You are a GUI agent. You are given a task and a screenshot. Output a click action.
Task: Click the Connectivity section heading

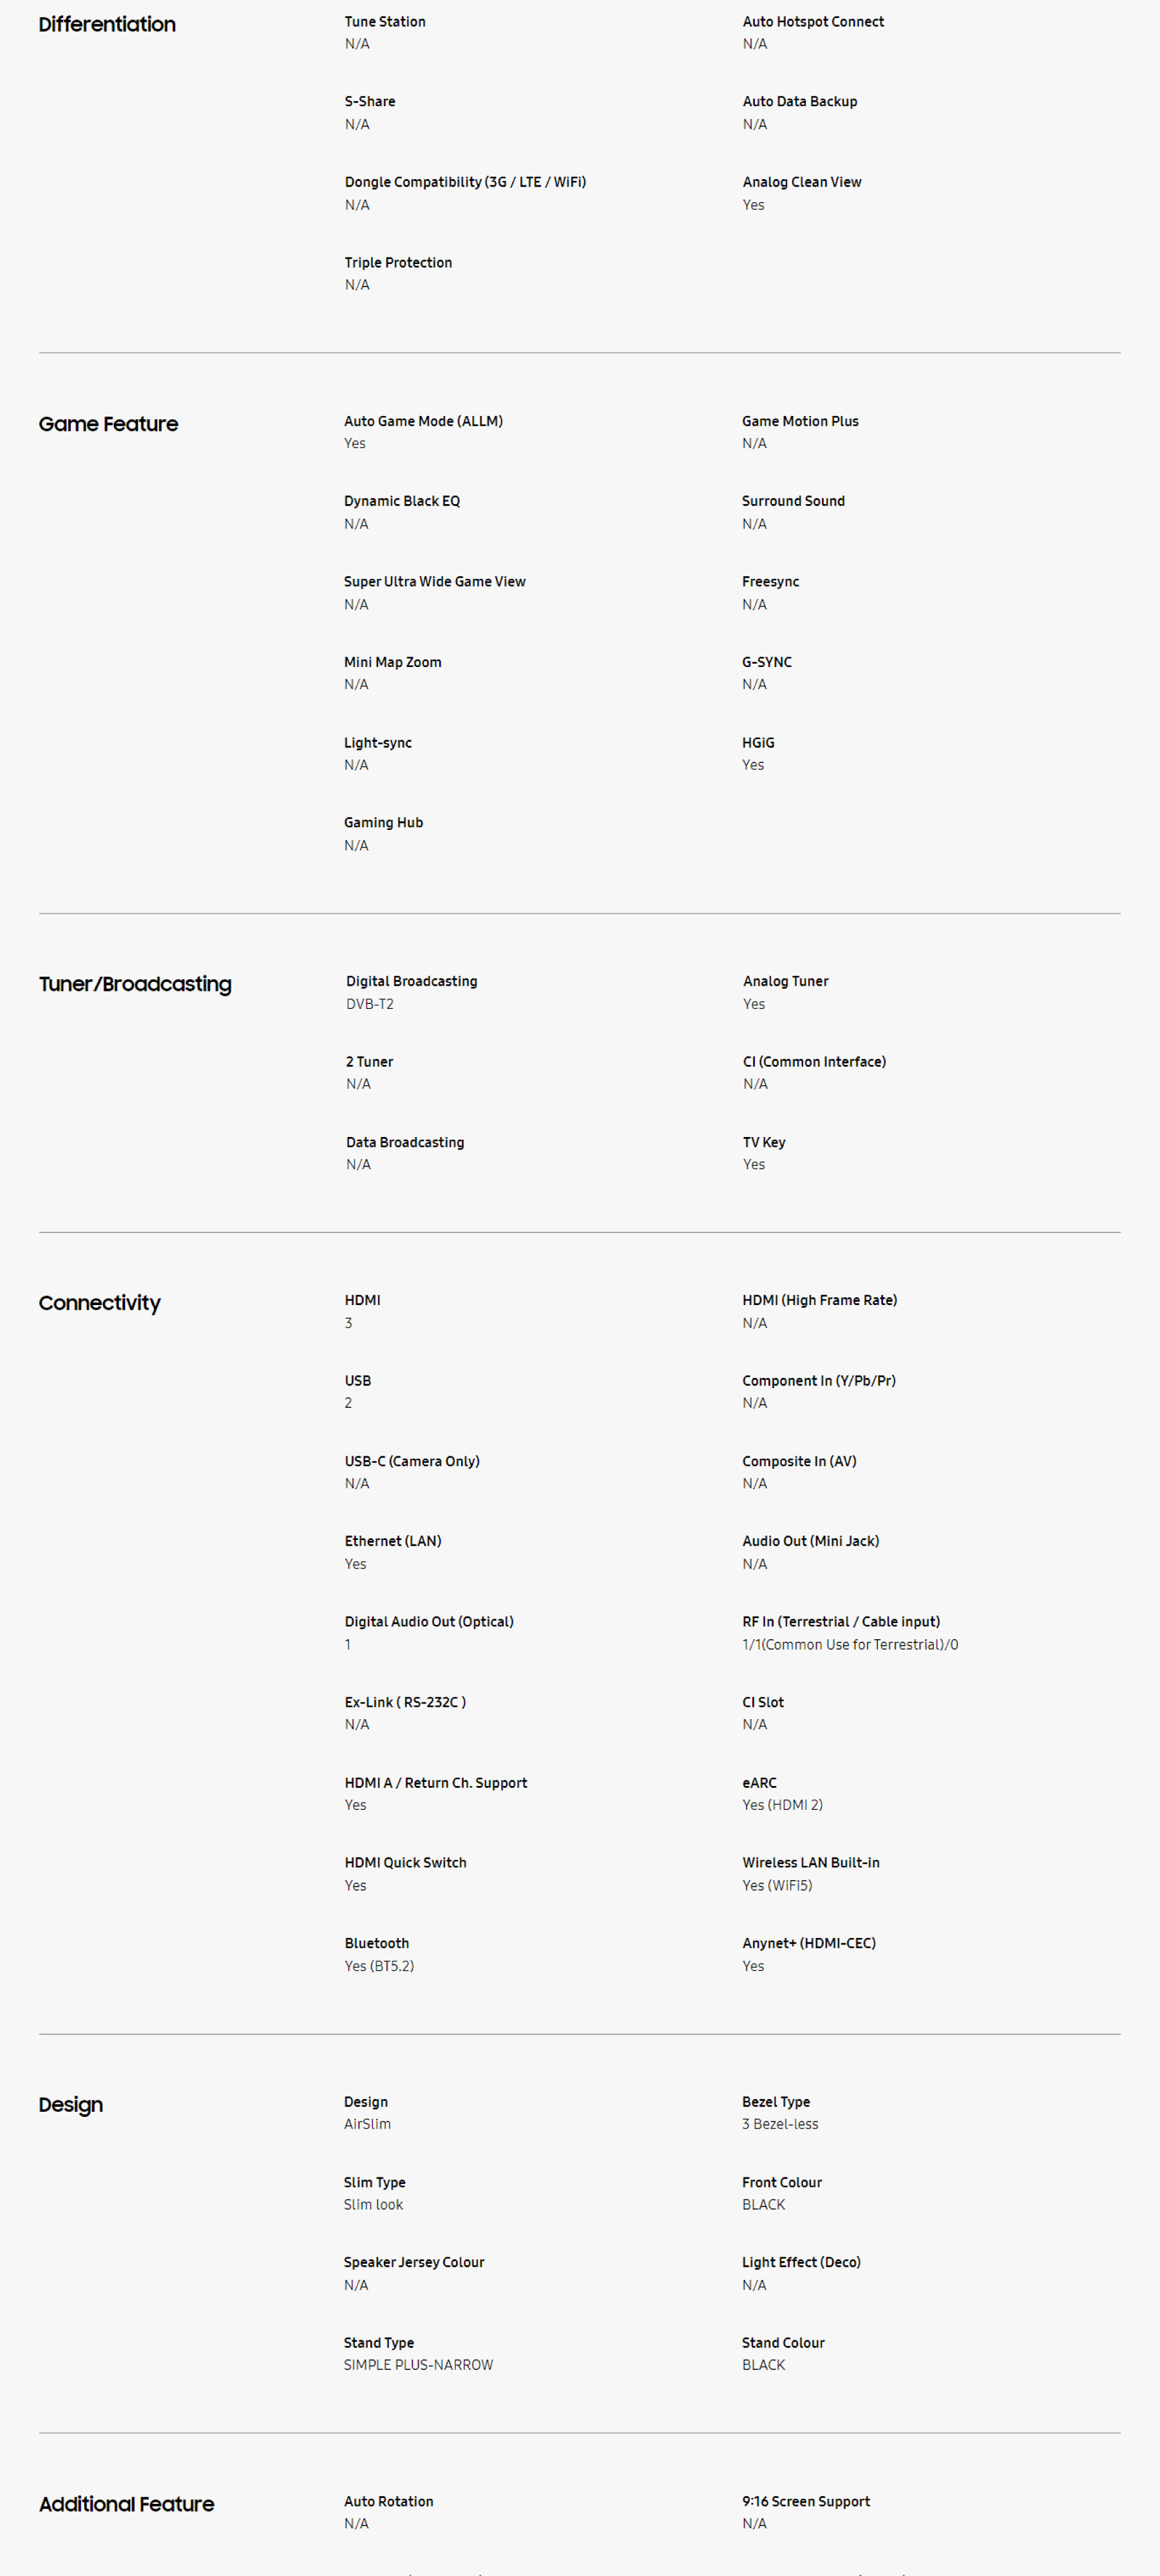99,1303
